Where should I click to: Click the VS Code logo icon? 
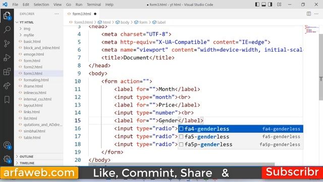[5, 5]
